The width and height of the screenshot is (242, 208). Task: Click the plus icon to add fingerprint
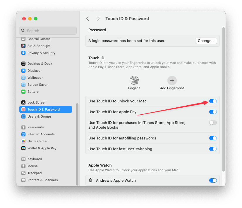click(x=172, y=81)
